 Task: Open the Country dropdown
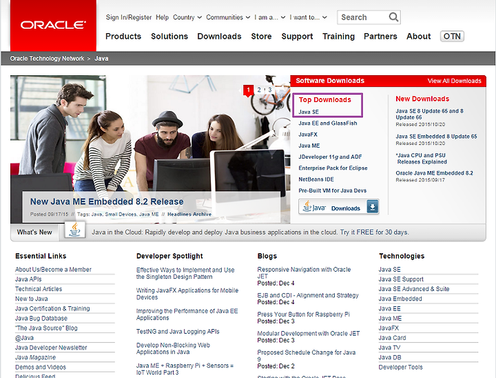(x=187, y=17)
